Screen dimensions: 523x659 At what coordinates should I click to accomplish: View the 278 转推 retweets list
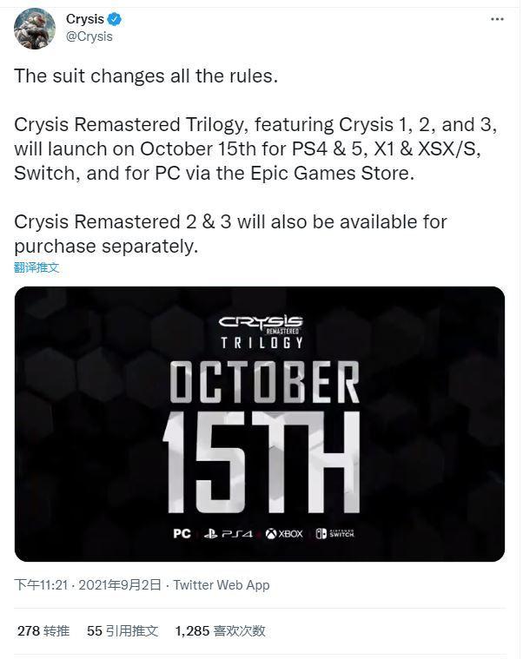pos(43,630)
